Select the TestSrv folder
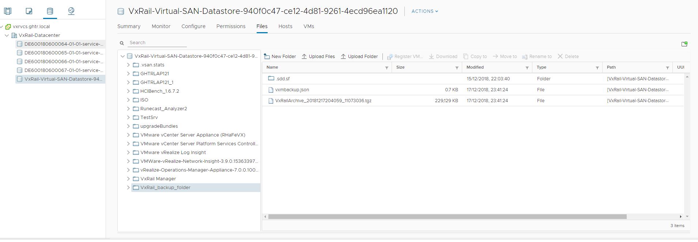 [149, 118]
